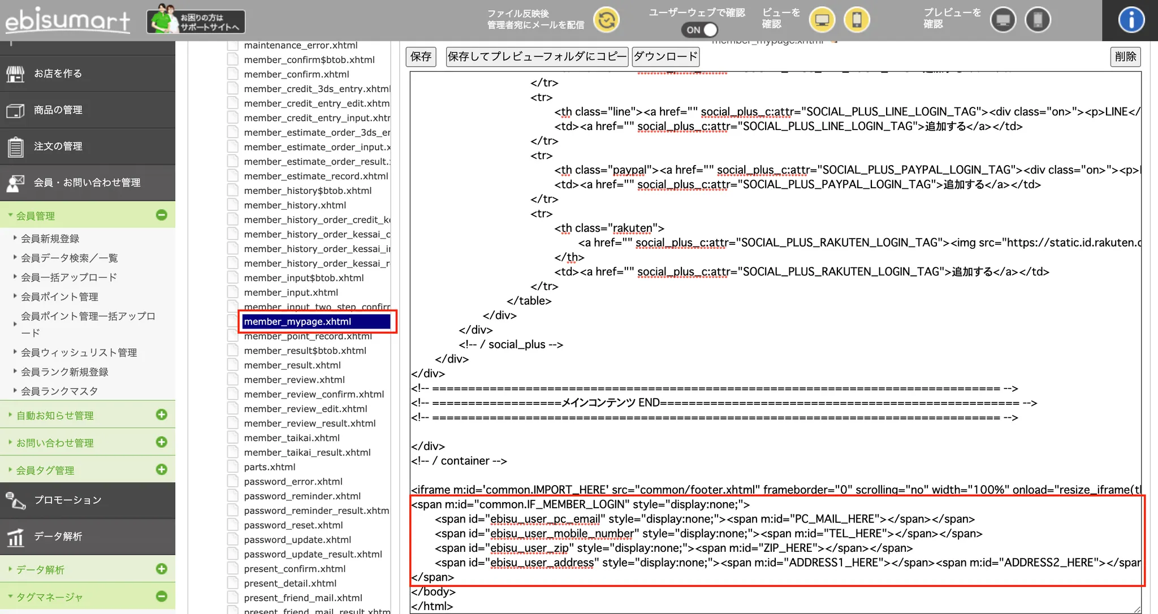Click the mail-distribute circular arrow icon
Viewport: 1158px width, 614px height.
coord(606,20)
